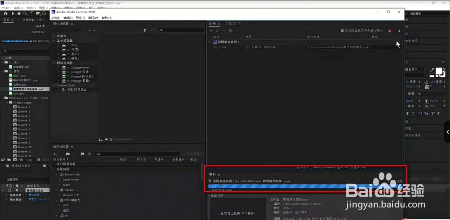Click output file path link in queue
Image resolution: width=450 pixels, height=220 pixels.
click(x=338, y=47)
